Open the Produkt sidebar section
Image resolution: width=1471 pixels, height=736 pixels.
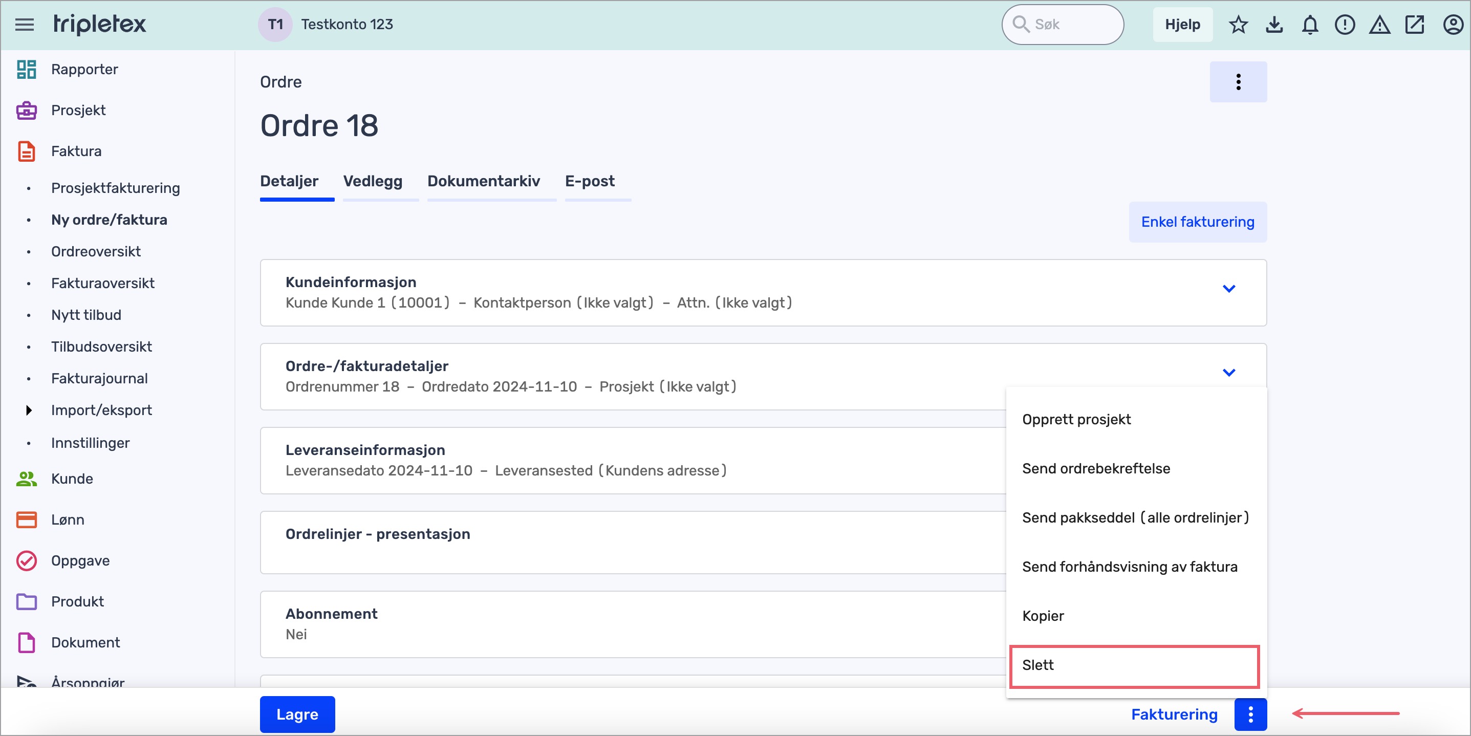click(78, 601)
